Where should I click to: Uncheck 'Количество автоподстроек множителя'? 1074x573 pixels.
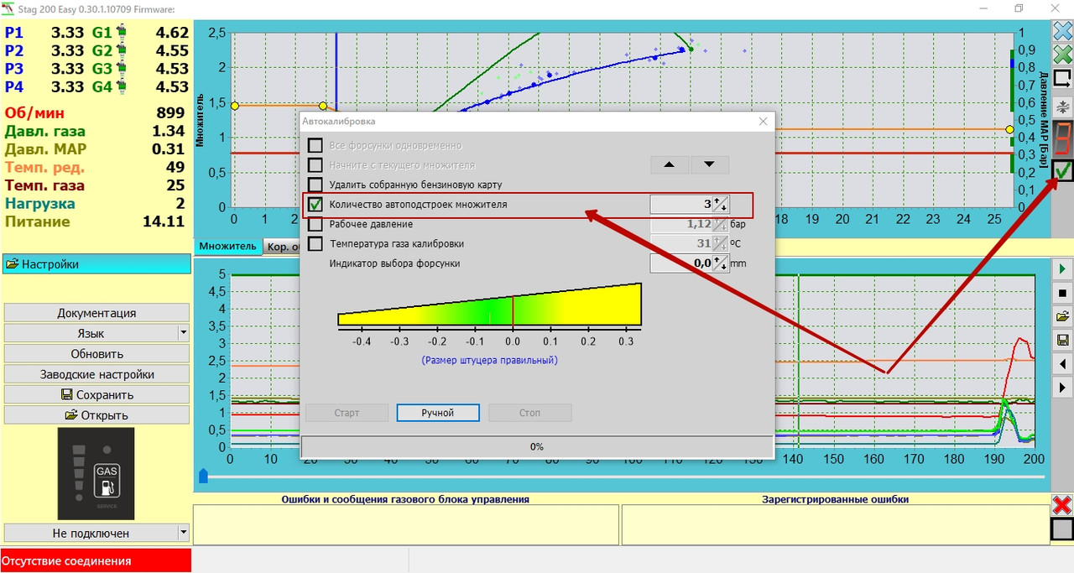click(315, 204)
